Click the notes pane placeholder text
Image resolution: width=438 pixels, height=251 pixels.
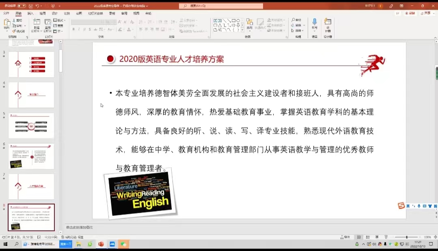tap(80, 227)
